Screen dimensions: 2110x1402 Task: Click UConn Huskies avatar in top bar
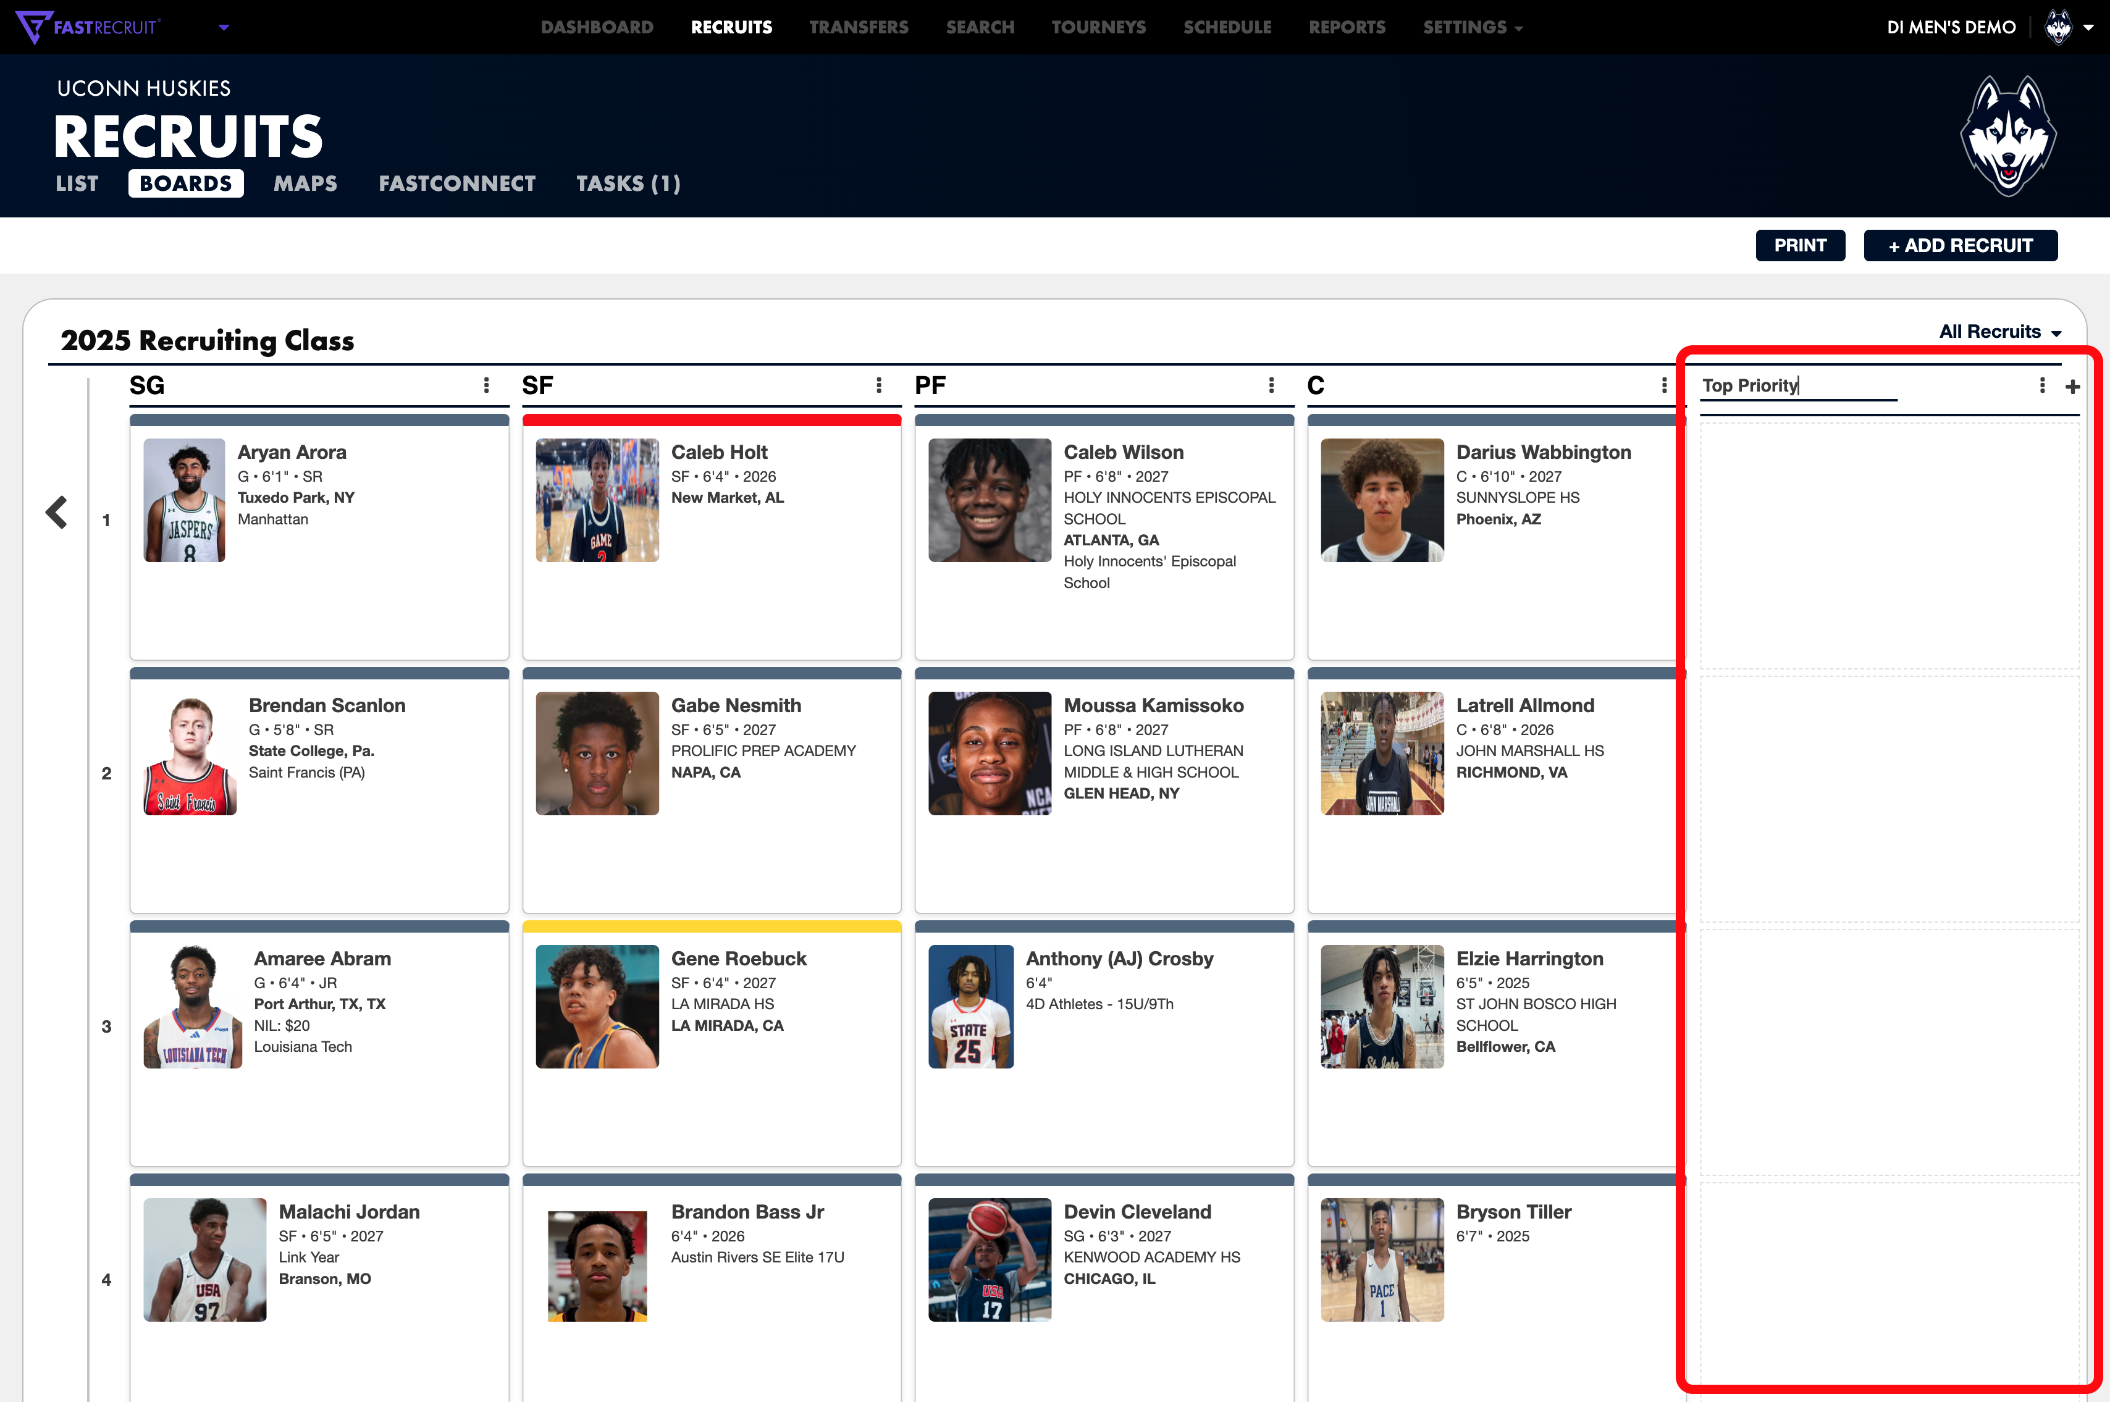point(2058,27)
